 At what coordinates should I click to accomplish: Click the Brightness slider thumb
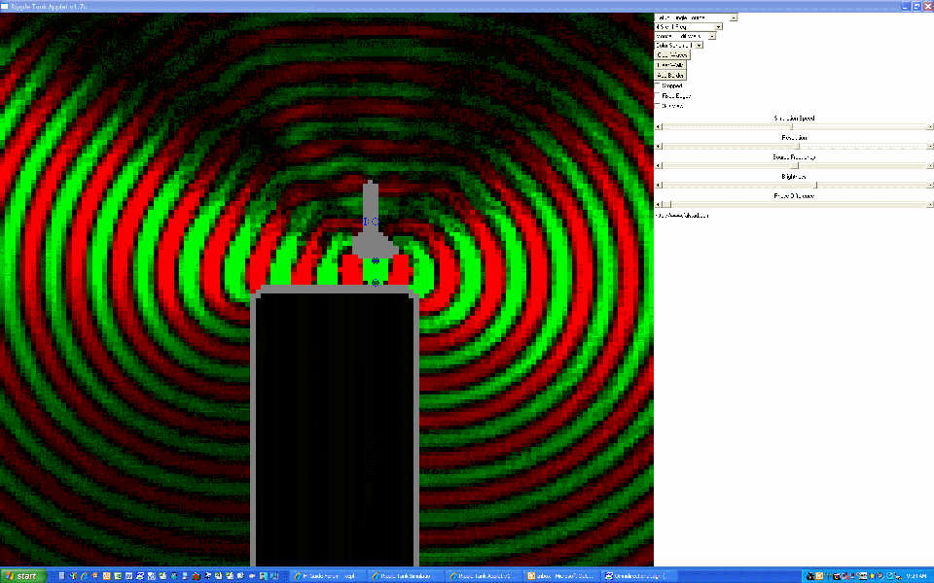(815, 185)
